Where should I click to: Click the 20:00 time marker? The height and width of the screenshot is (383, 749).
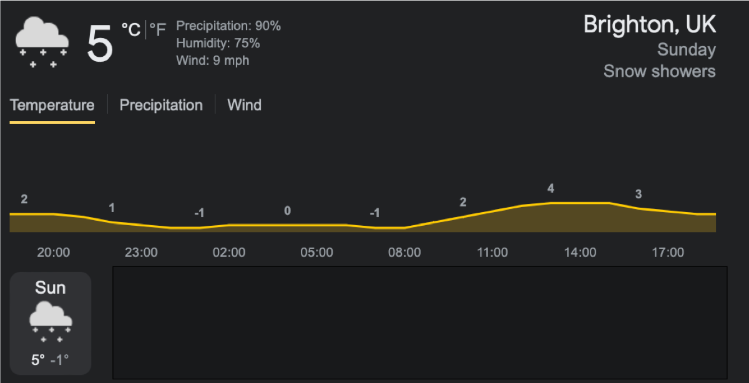[x=53, y=253]
